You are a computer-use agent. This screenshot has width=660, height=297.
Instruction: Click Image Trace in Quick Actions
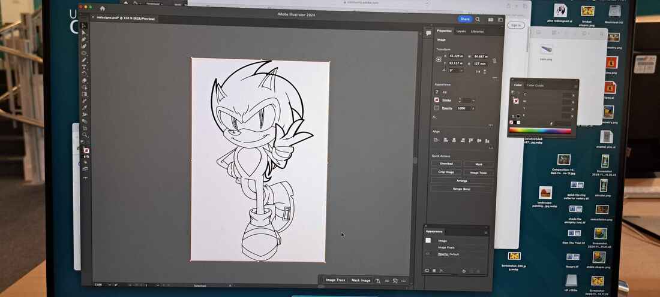(479, 172)
